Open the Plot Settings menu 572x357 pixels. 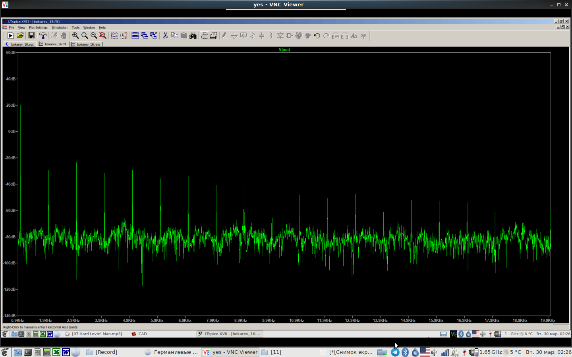[38, 28]
